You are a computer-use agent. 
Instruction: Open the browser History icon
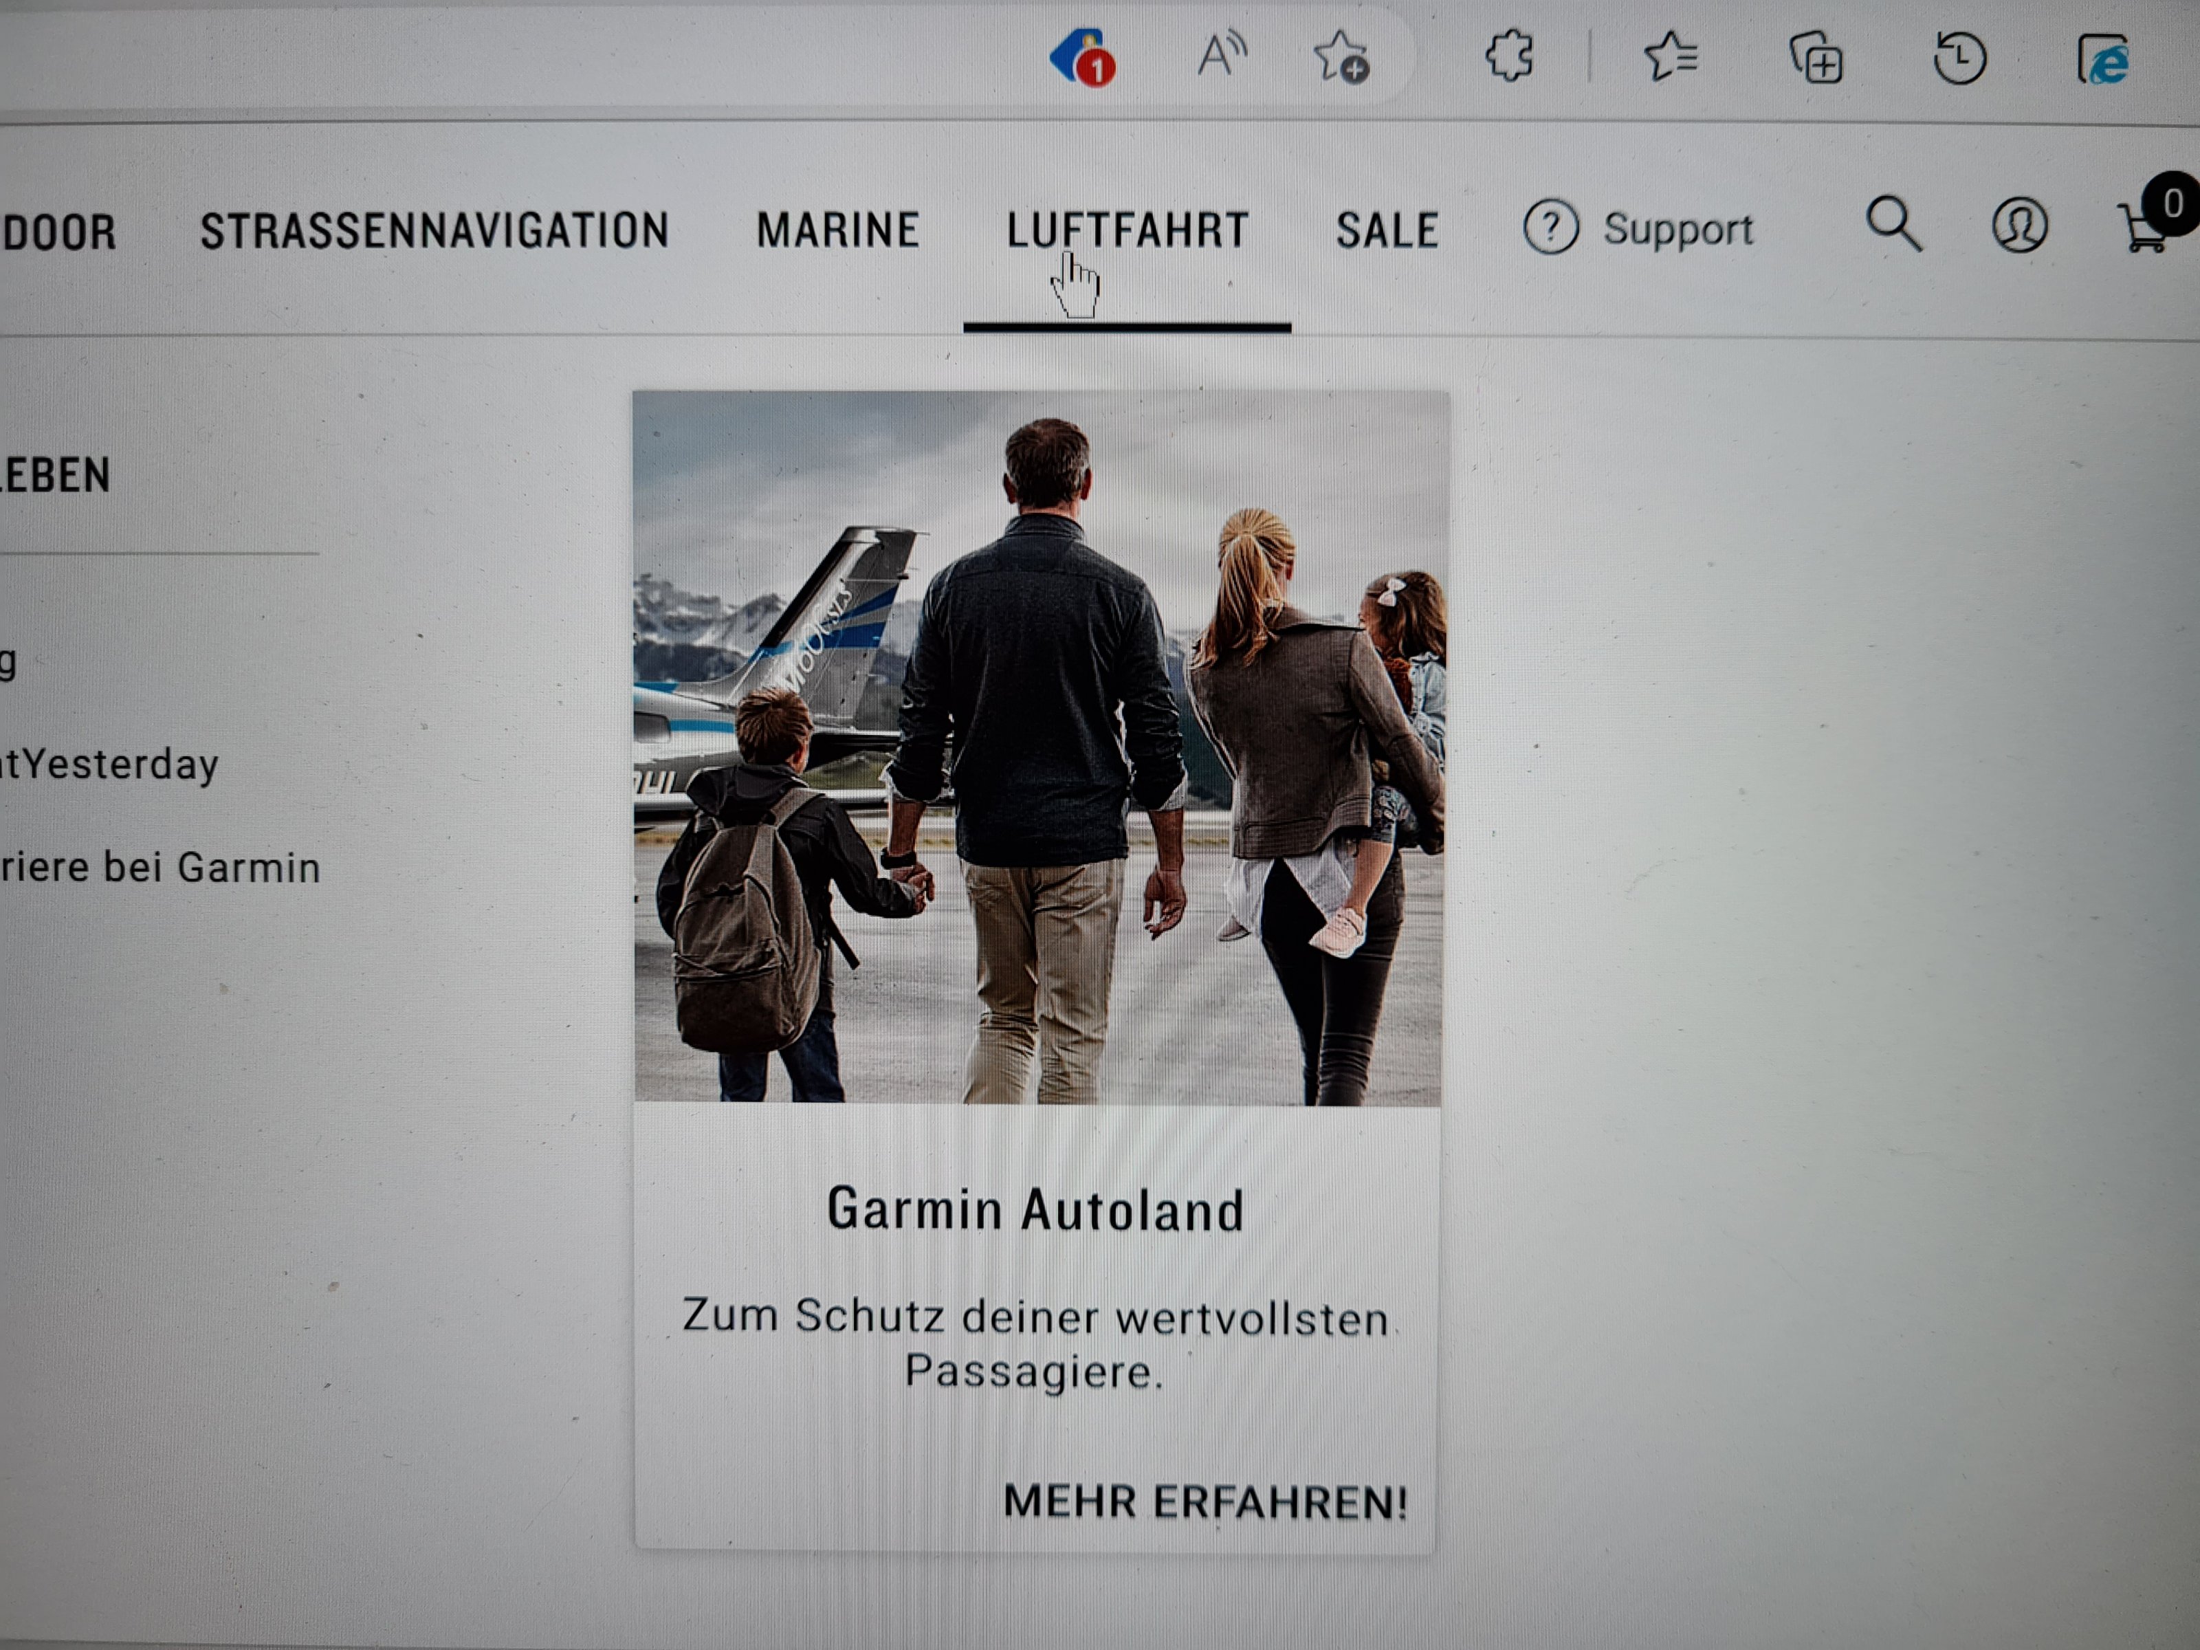pos(1959,58)
